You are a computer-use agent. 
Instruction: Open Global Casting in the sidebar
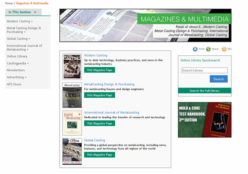pyautogui.click(x=19, y=39)
